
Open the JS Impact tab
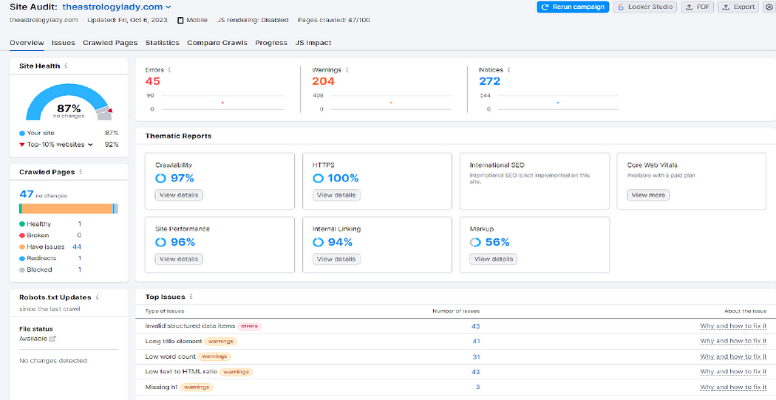pyautogui.click(x=313, y=43)
